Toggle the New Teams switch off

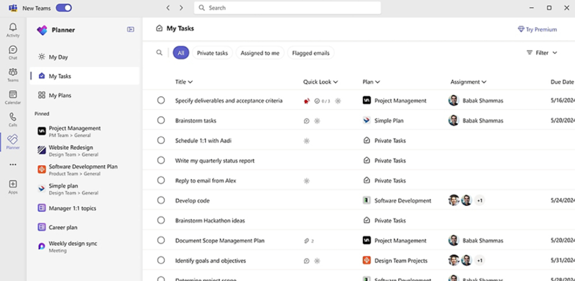pos(63,8)
